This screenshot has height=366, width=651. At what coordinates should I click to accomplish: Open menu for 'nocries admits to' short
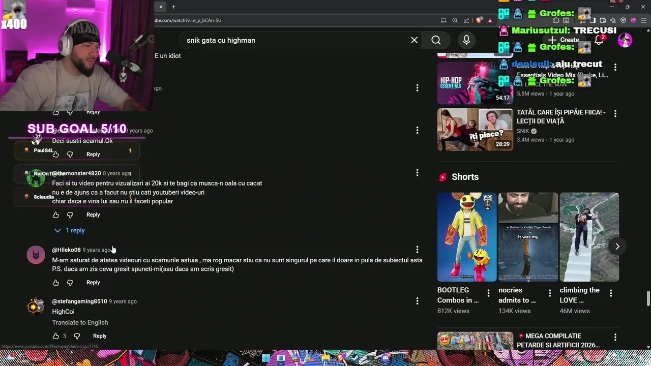[x=549, y=293]
